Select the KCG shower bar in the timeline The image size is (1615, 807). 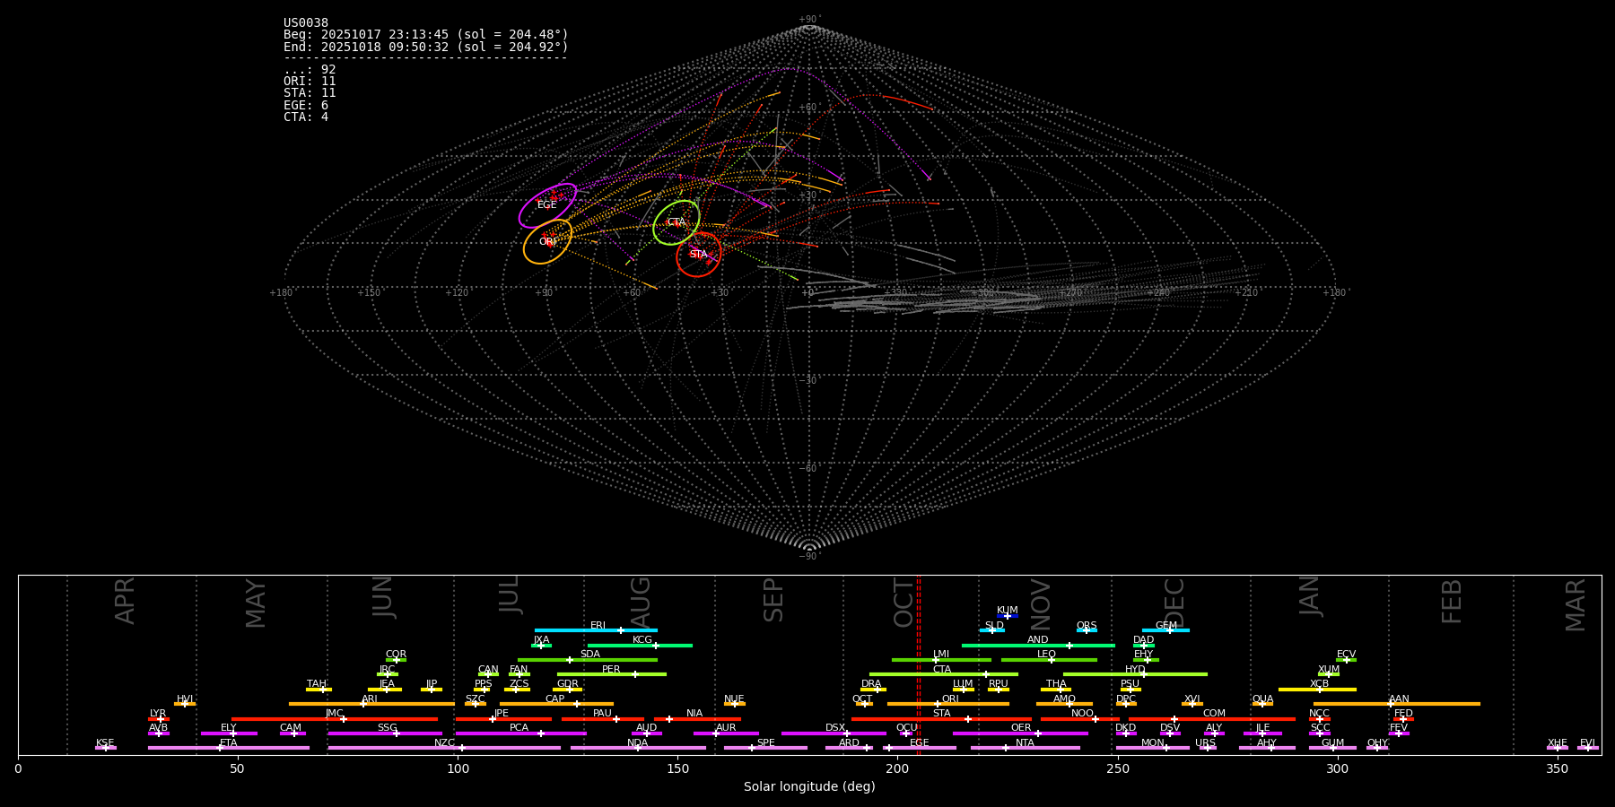(x=640, y=645)
